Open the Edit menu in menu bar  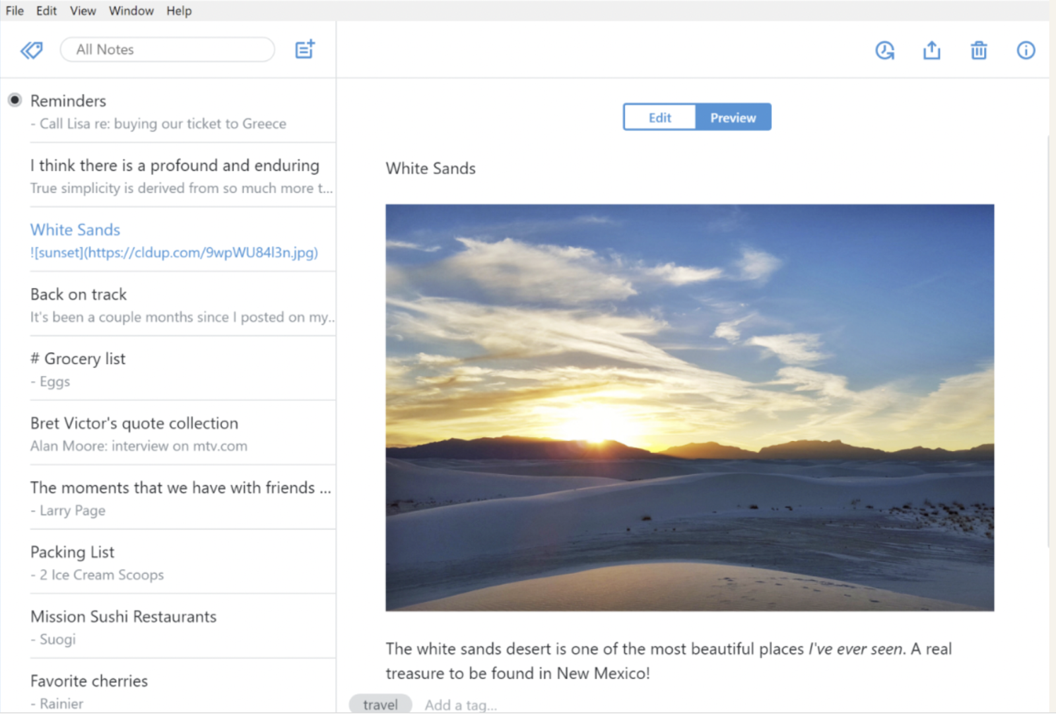point(46,11)
